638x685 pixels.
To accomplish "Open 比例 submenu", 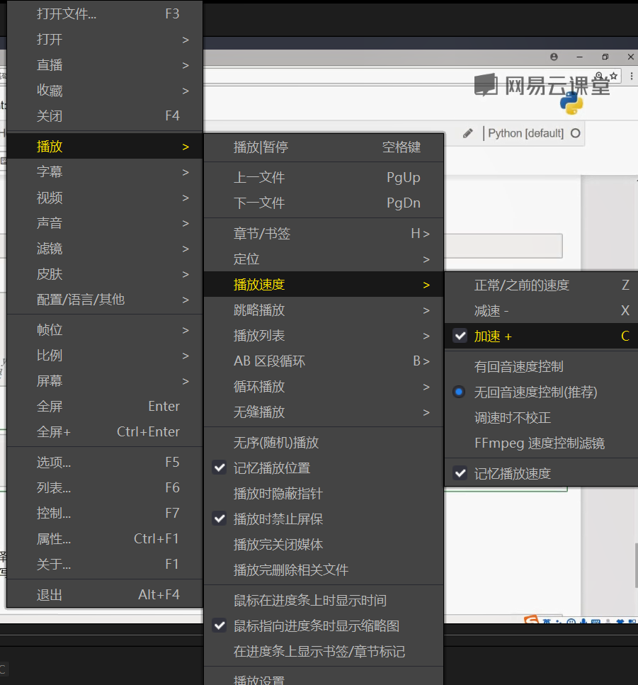I will pos(105,355).
